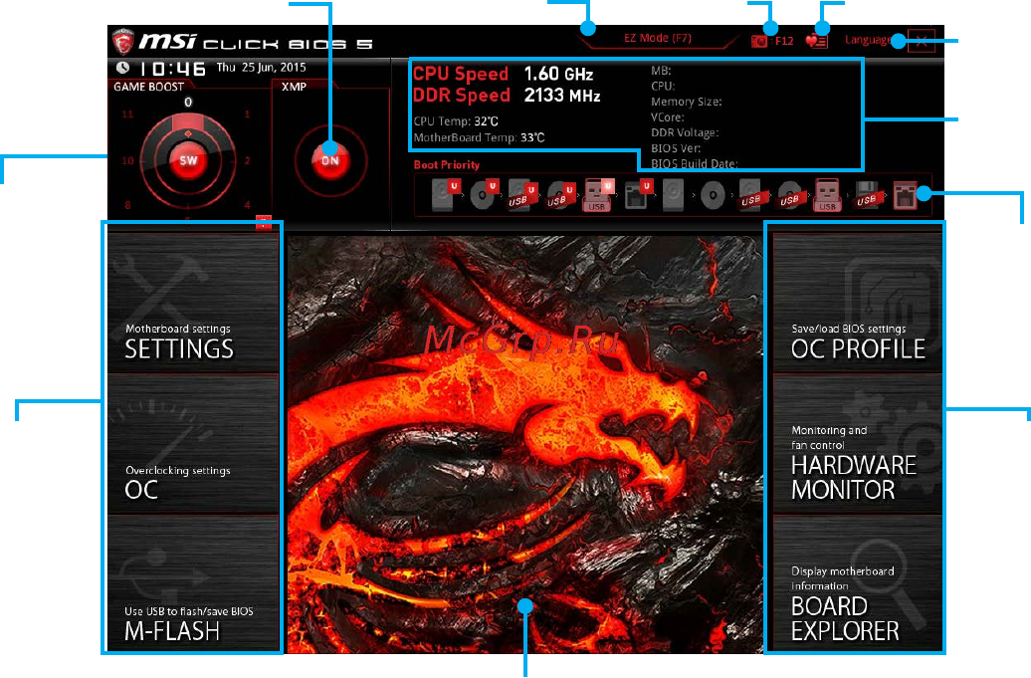Viewport: 1031px width, 678px height.
Task: Click the DDR Voltage: info line
Action: (685, 132)
